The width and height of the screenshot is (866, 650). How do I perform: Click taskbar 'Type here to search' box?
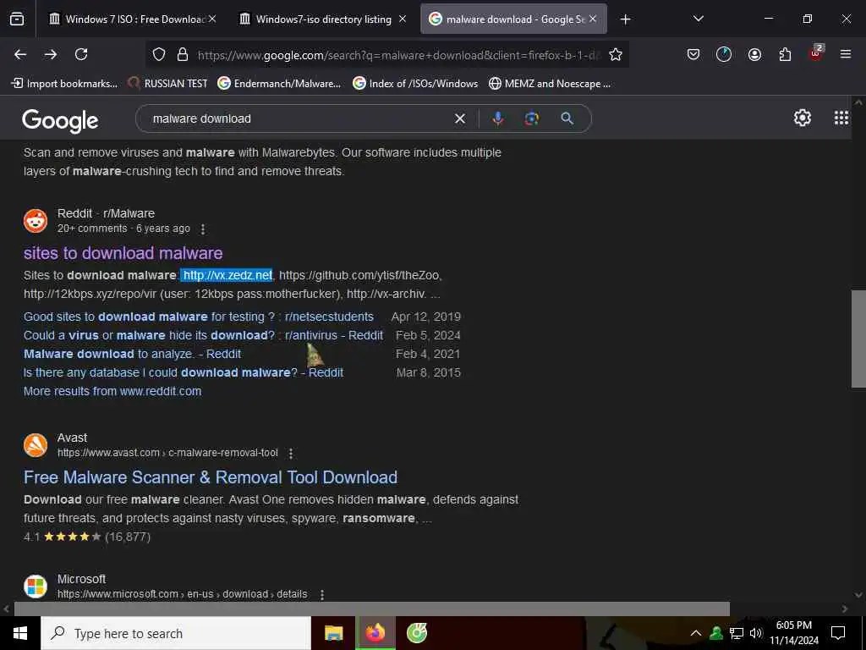click(x=176, y=633)
